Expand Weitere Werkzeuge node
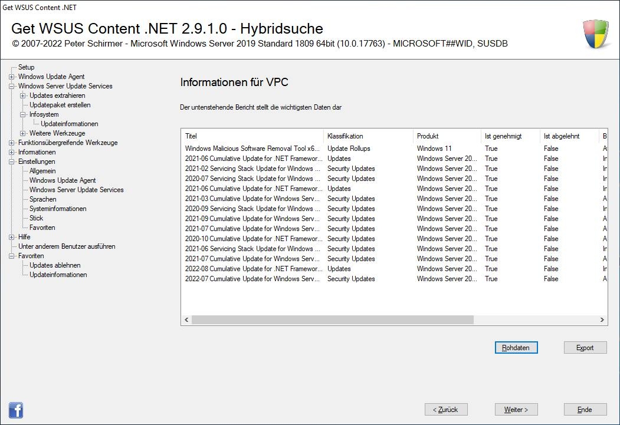The height and width of the screenshot is (425, 620). 23,133
